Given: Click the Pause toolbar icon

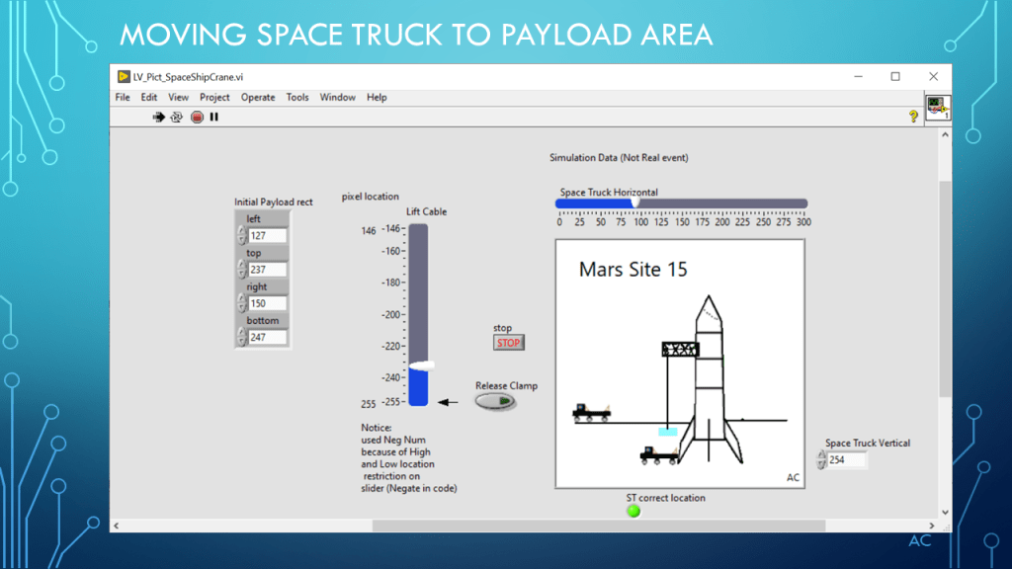Looking at the screenshot, I should click(214, 117).
